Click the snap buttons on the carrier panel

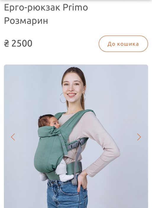click(63, 144)
